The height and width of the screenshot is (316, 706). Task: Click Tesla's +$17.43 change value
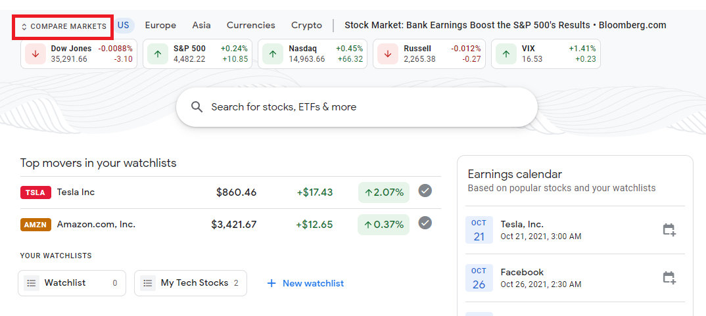[315, 192]
